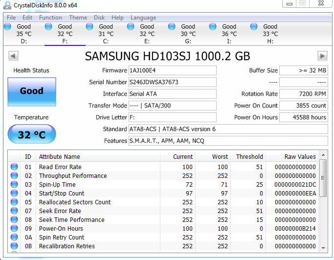334x260 pixels.
Task: Select the C: drive status orb
Action: click(x=89, y=27)
